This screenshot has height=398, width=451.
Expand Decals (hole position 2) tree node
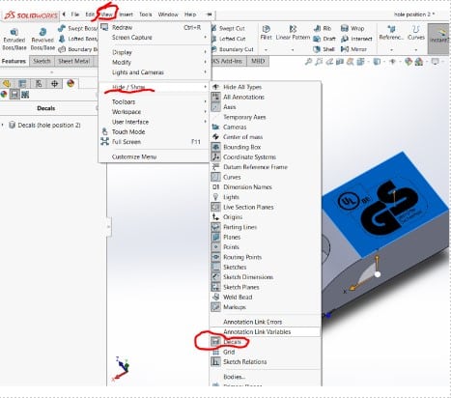click(3, 125)
